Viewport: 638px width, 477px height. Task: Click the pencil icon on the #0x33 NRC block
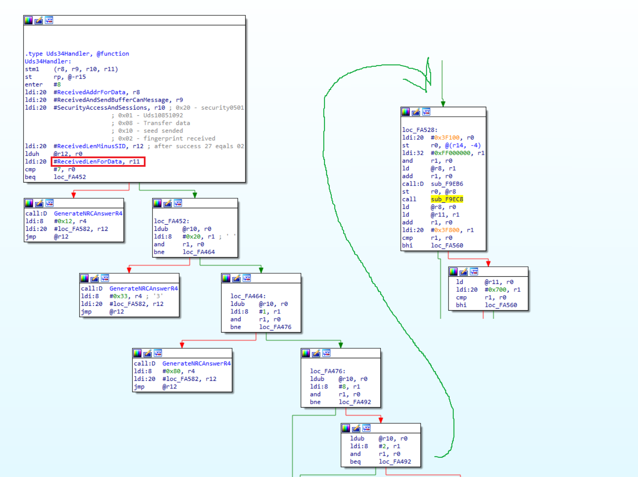pyautogui.click(x=95, y=278)
